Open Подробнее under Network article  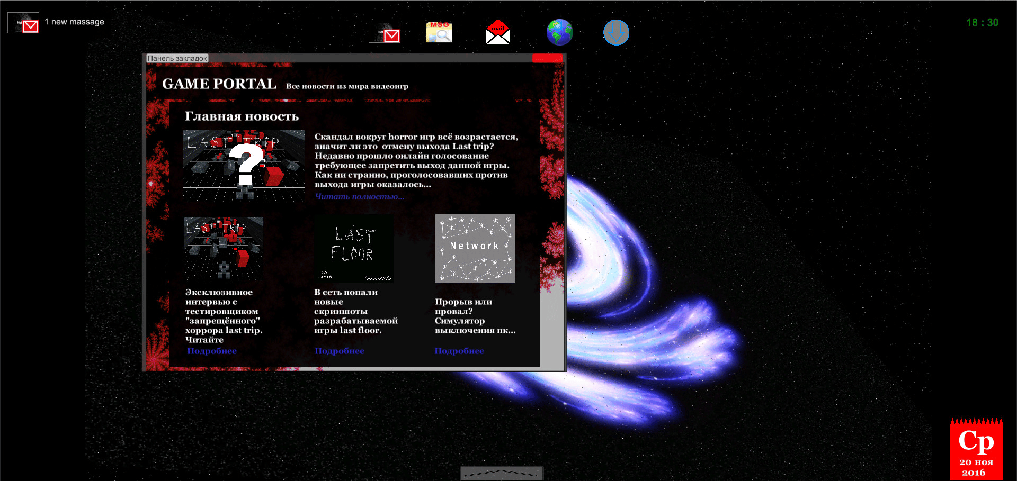[x=459, y=351]
